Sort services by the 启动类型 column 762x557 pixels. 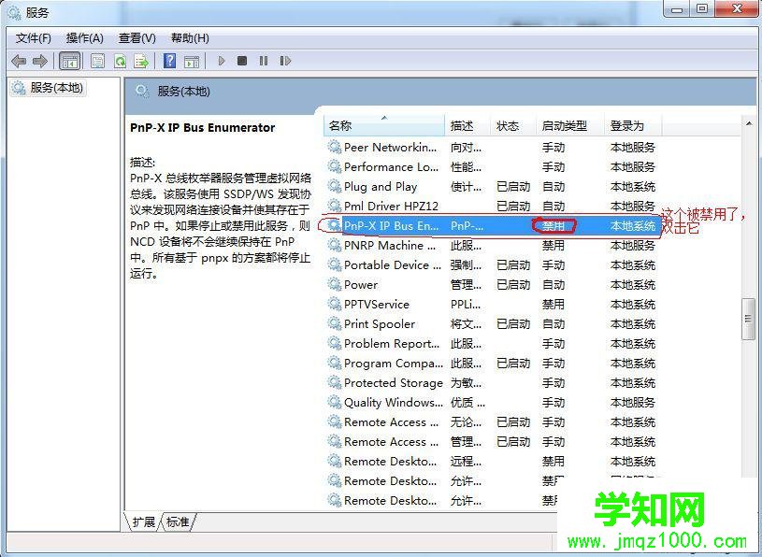pyautogui.click(x=561, y=125)
